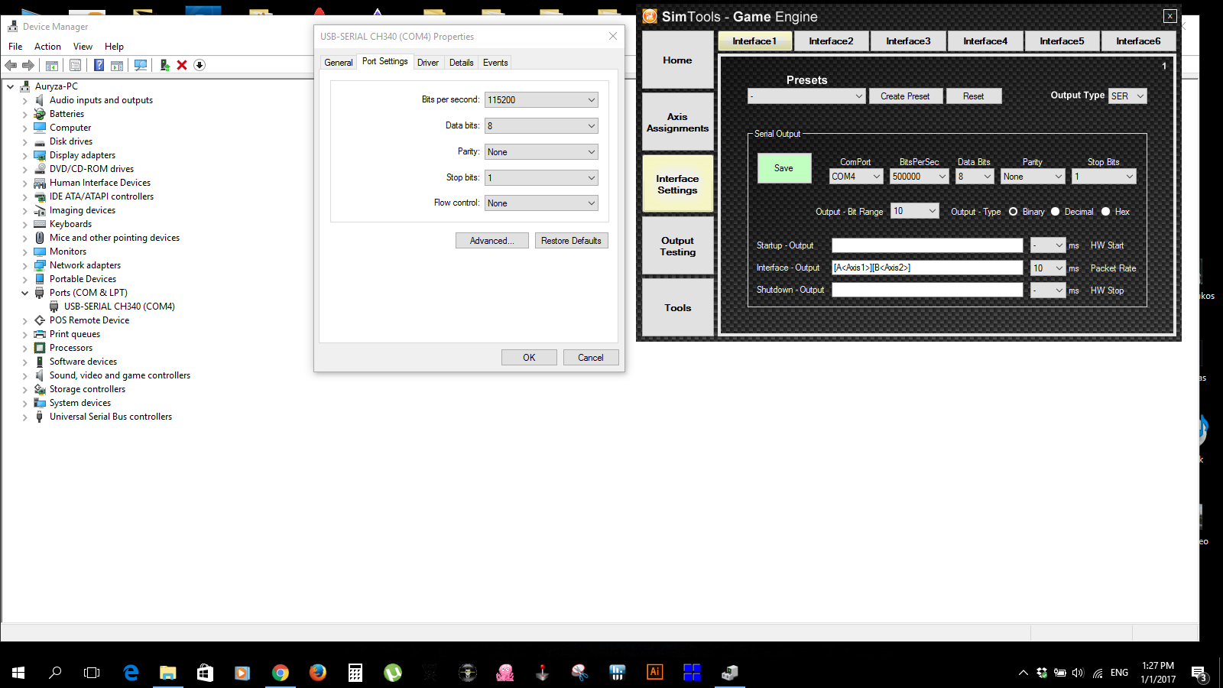The width and height of the screenshot is (1223, 688).
Task: Select the Hex output type radio button
Action: point(1105,212)
